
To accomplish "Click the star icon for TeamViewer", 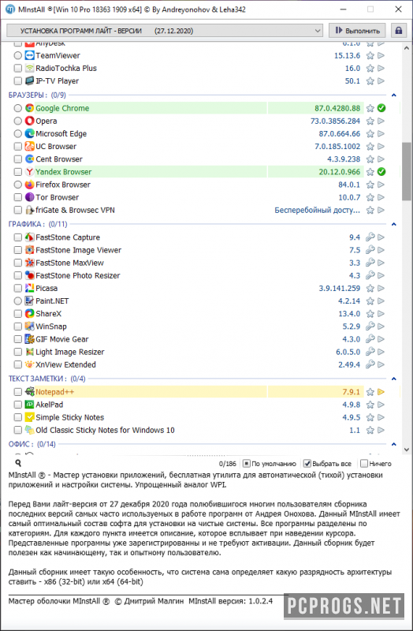I will pos(370,55).
